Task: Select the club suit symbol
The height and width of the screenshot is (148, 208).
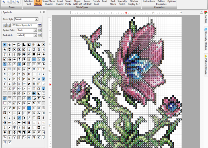Action: click(29, 132)
